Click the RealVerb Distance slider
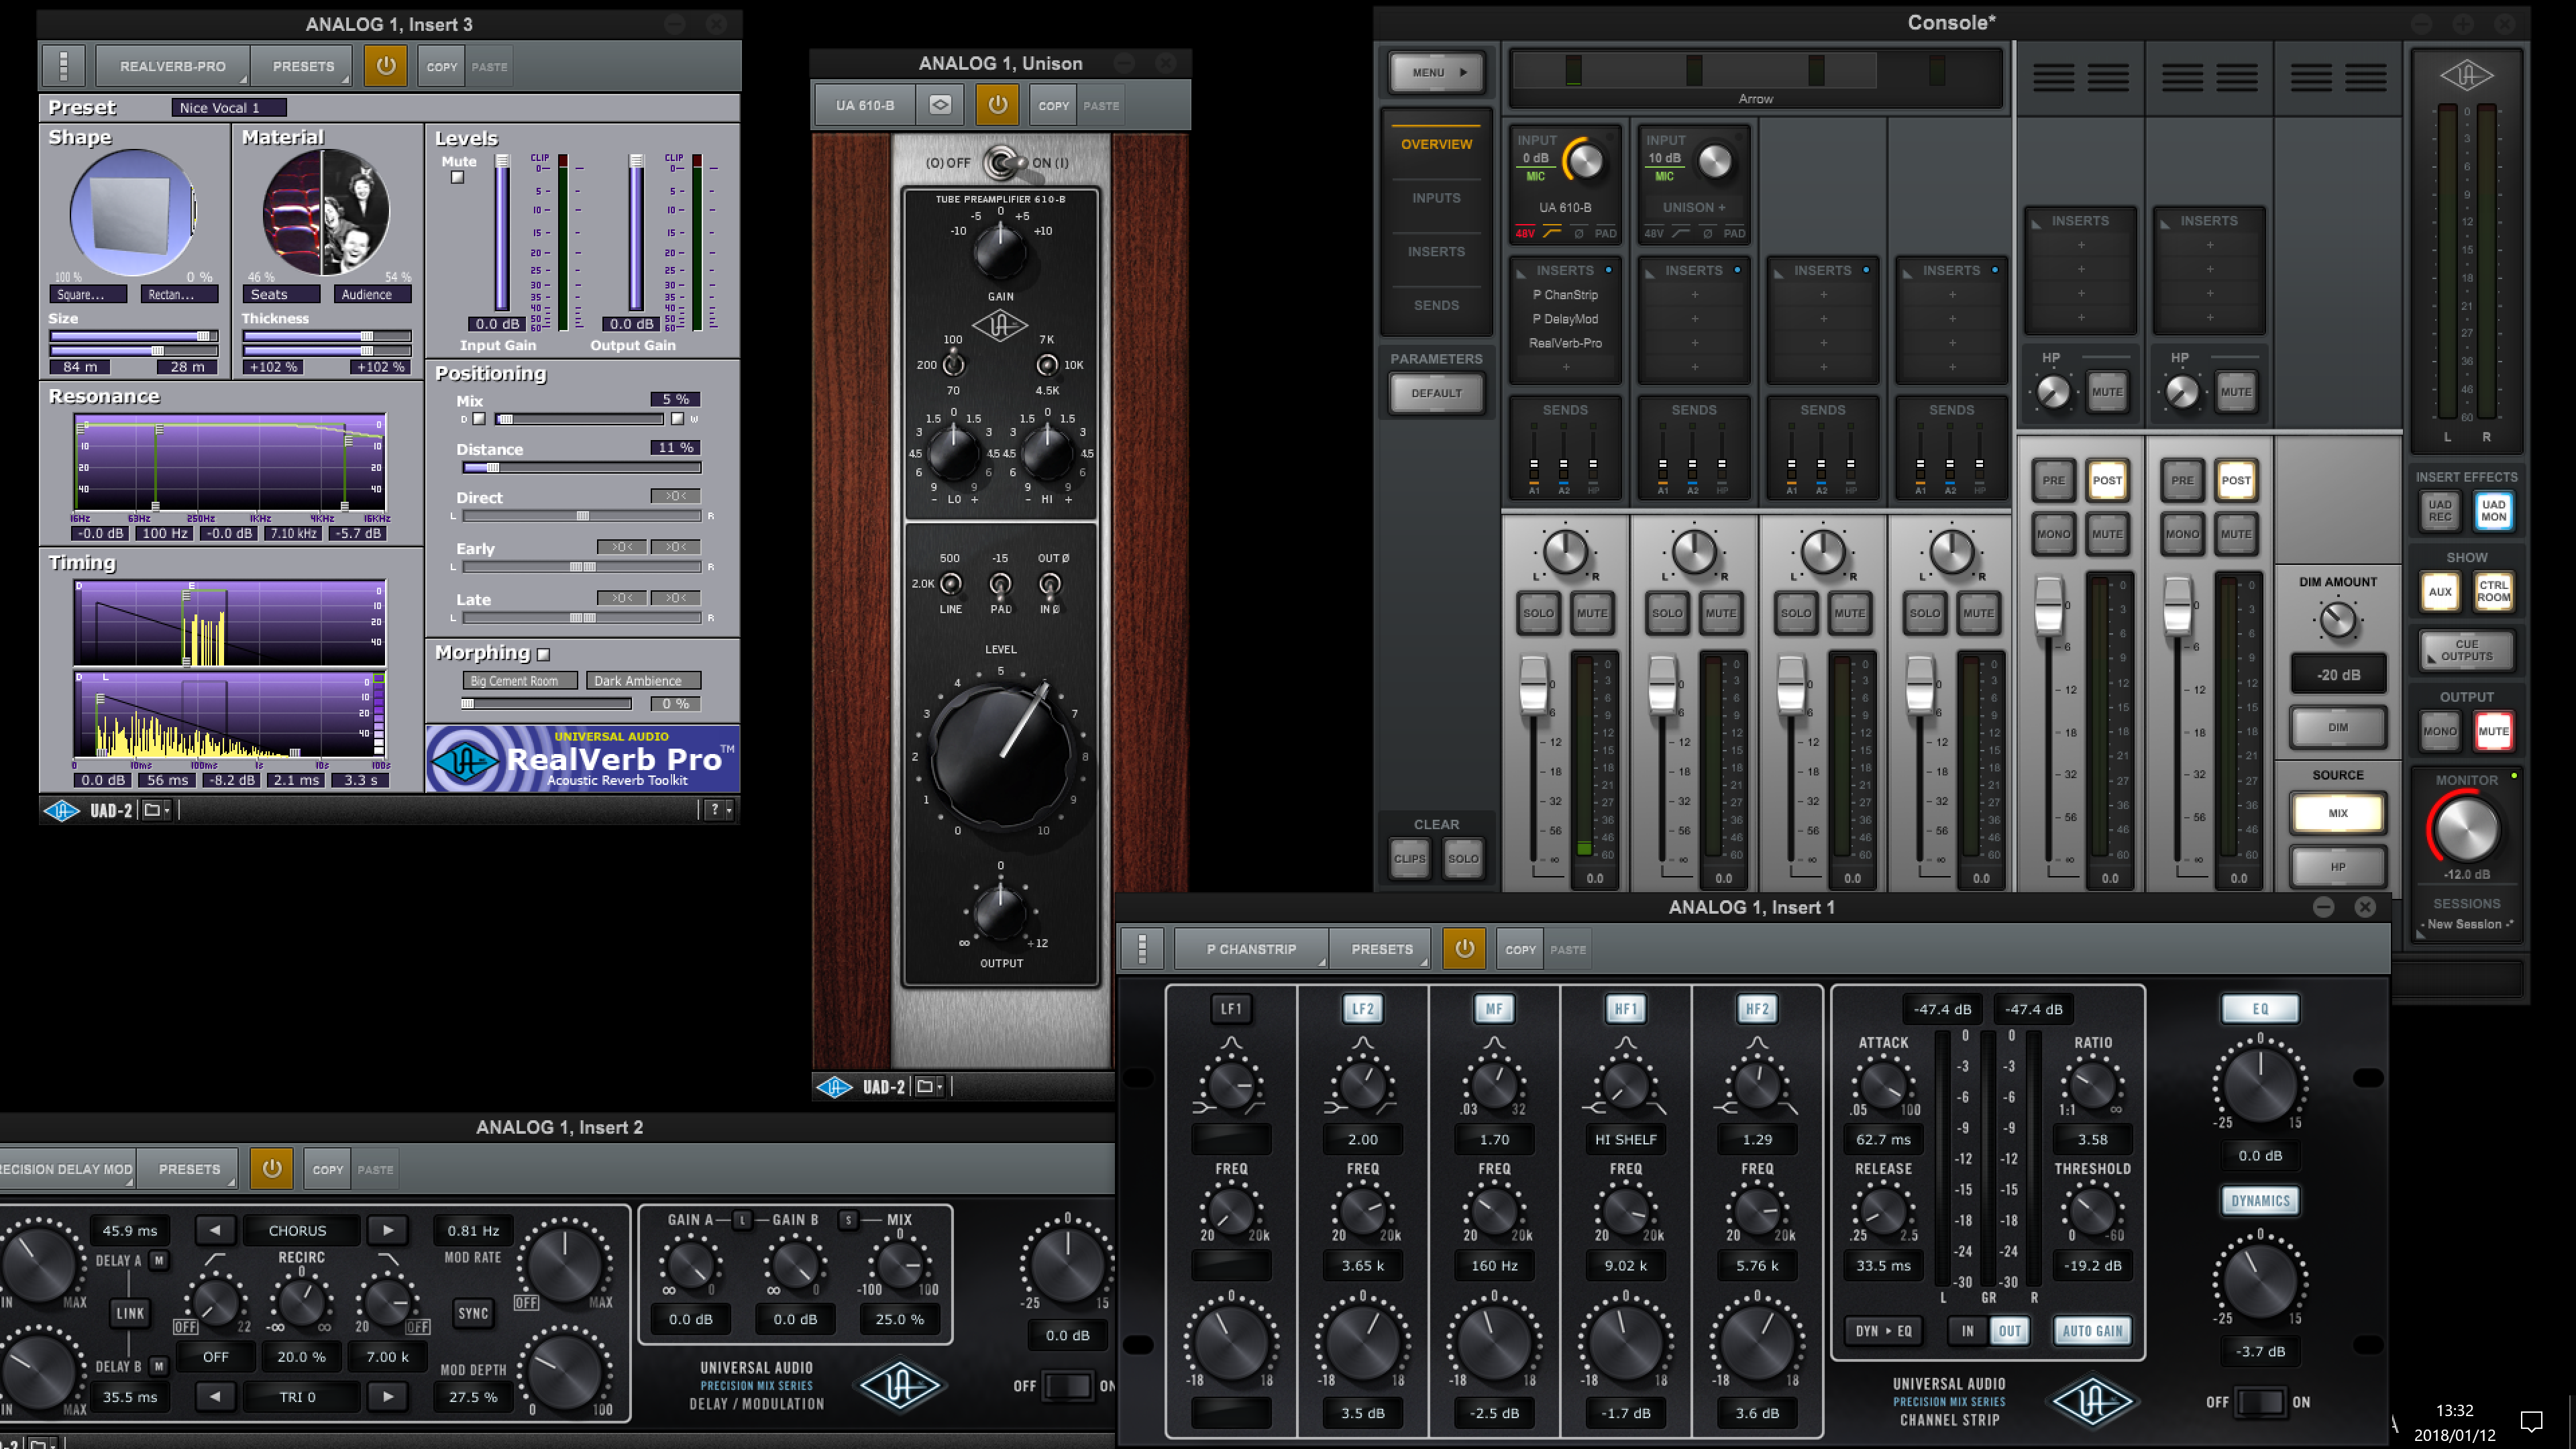The width and height of the screenshot is (2576, 1449). coord(581,468)
